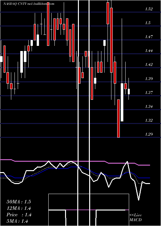
Task: Select the last white candlestick on the chart
Action: 129,91
